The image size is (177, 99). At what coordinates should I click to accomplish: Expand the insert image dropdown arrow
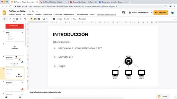coord(41,19)
